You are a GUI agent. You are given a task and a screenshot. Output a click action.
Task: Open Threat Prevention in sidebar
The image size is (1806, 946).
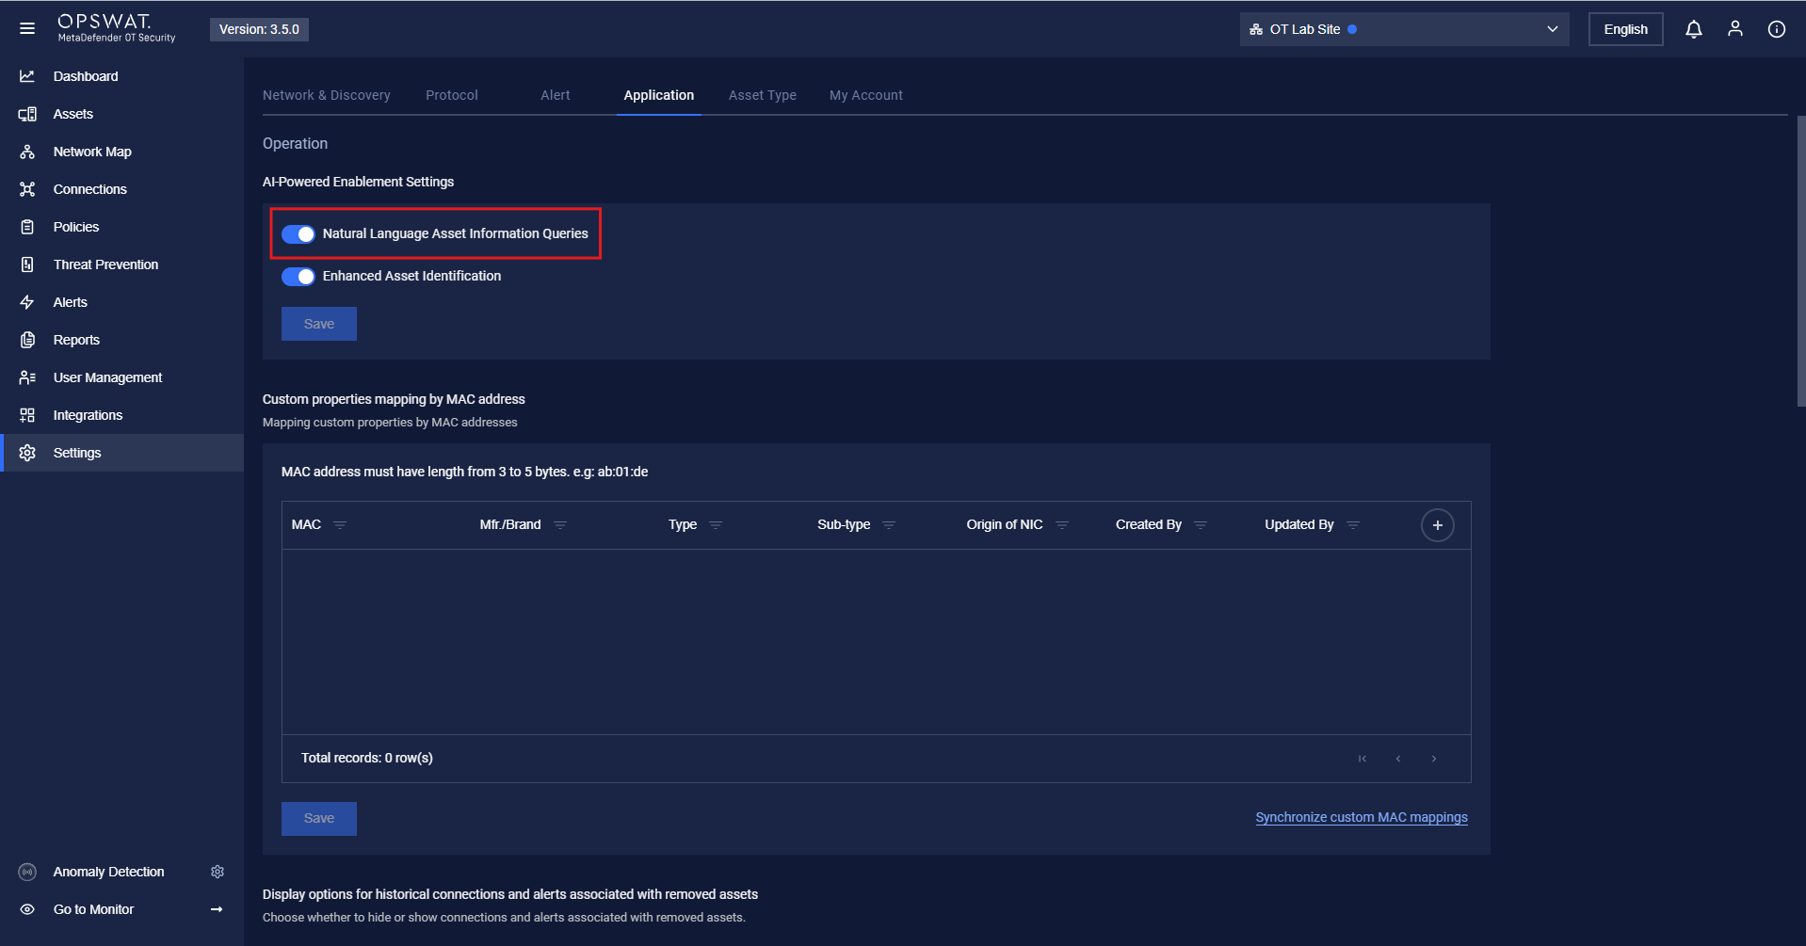[x=105, y=265]
